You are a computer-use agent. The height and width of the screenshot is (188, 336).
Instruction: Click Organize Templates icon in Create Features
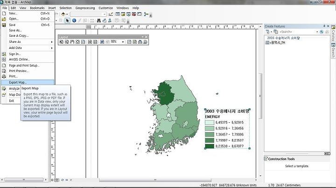click(268, 32)
